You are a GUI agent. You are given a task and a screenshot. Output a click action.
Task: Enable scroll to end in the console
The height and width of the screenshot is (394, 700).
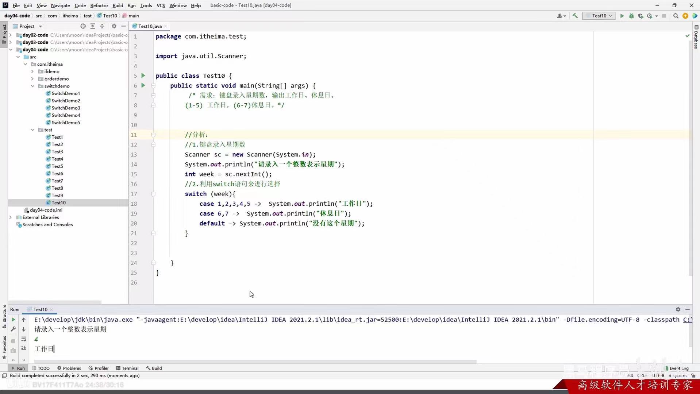(24, 348)
